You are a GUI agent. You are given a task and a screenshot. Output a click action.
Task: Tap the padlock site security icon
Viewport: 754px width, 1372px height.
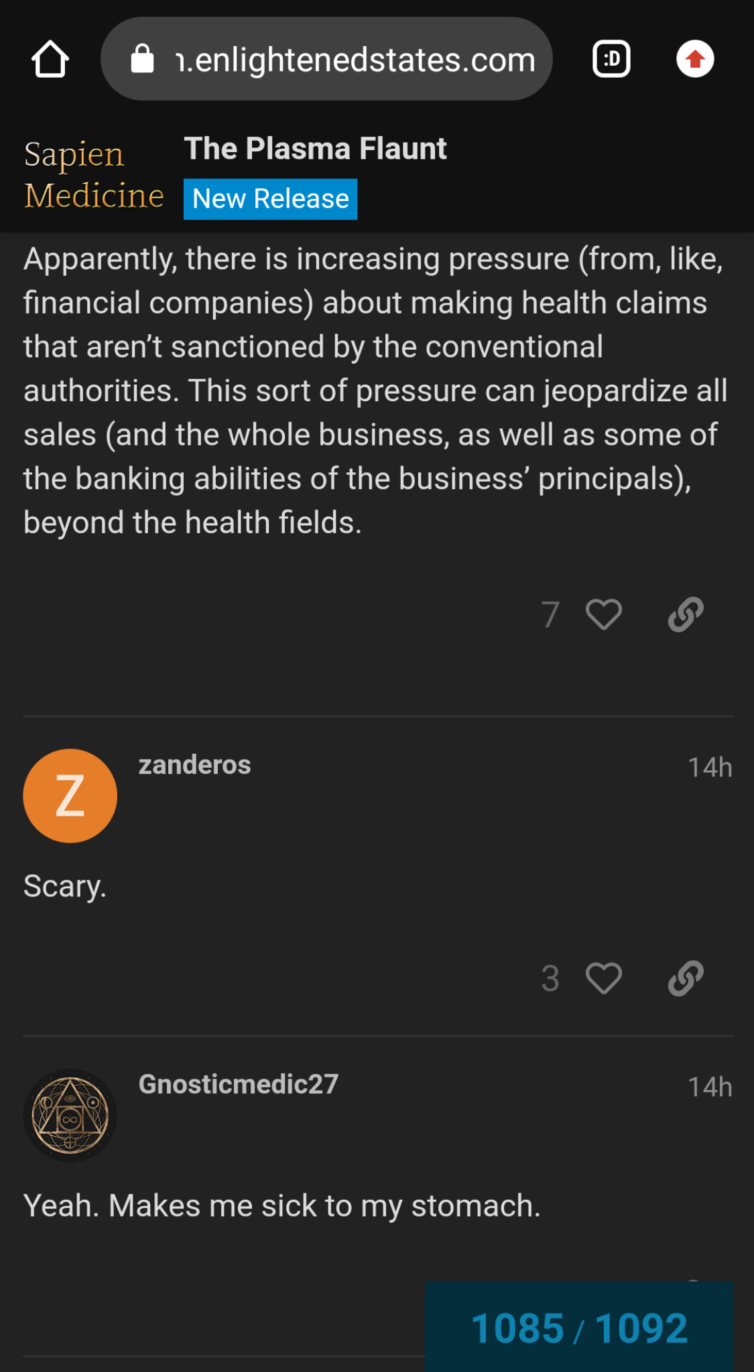coord(142,60)
